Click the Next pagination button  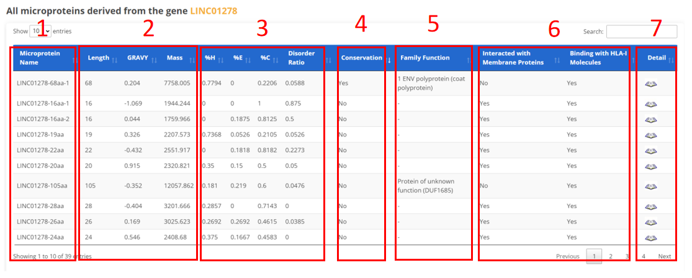coord(664,256)
